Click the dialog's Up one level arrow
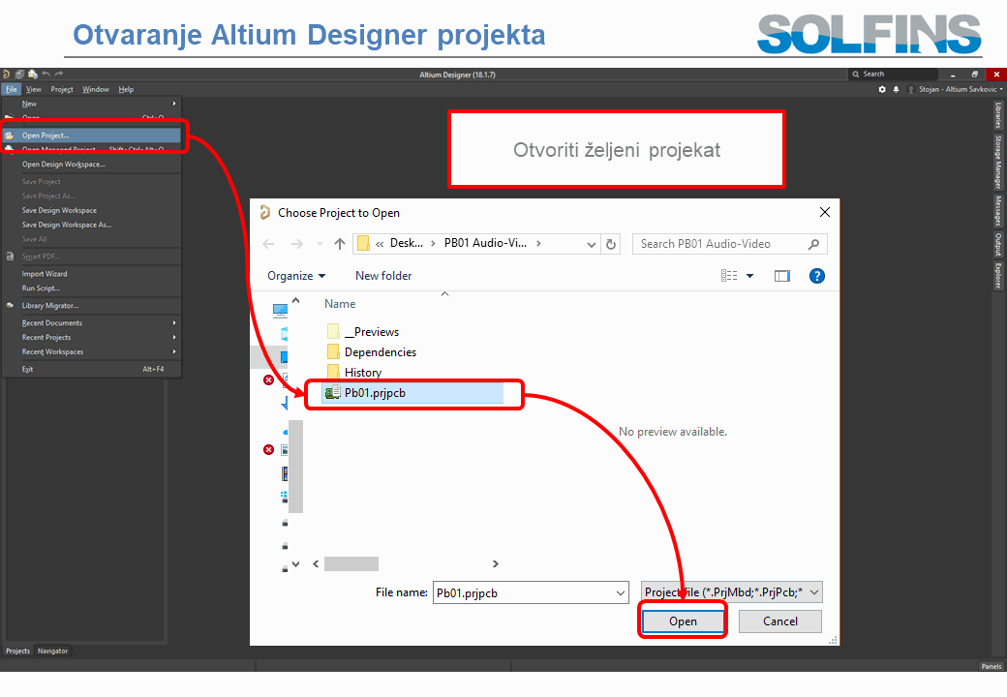This screenshot has height=697, width=1007. click(x=339, y=244)
